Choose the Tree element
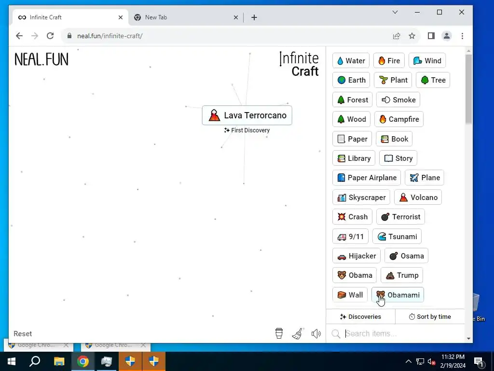494x371 pixels. (433, 80)
